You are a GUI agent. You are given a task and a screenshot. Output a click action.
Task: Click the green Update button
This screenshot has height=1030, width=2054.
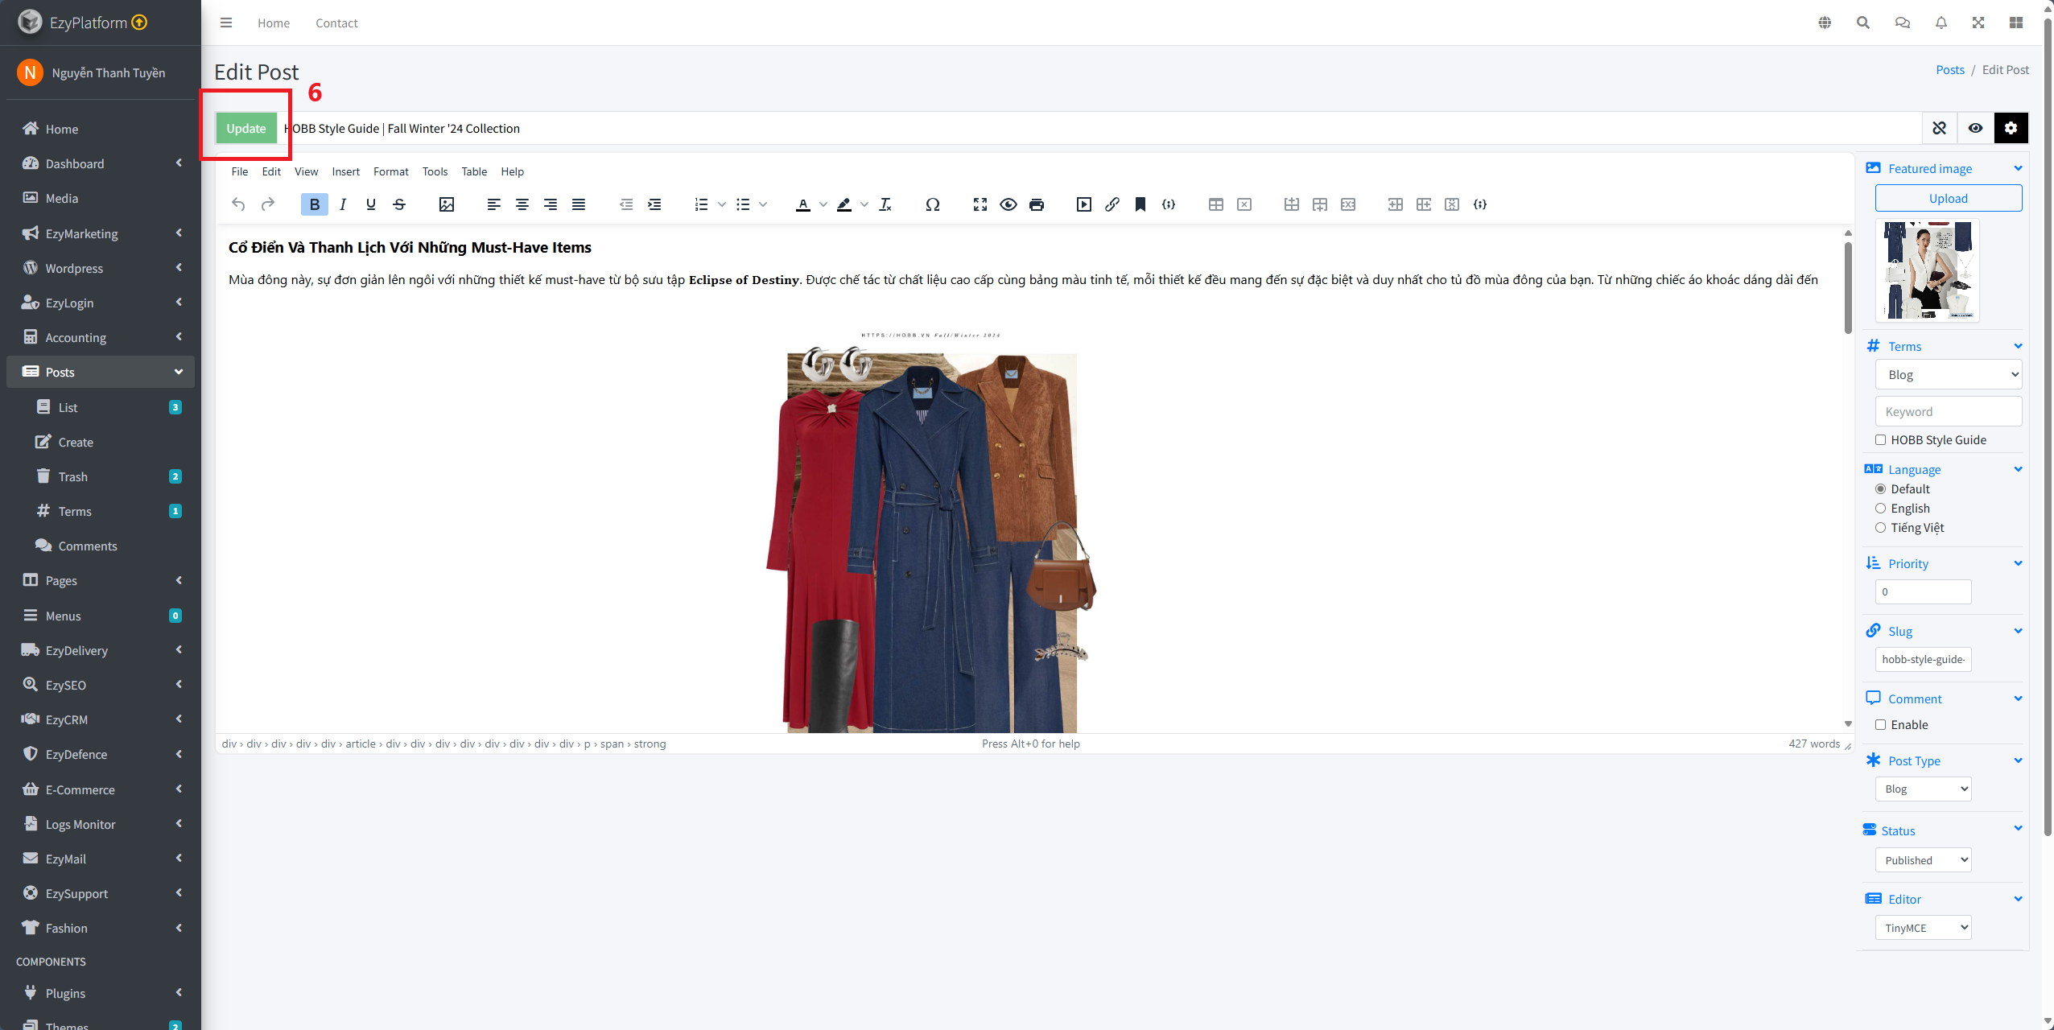245,128
